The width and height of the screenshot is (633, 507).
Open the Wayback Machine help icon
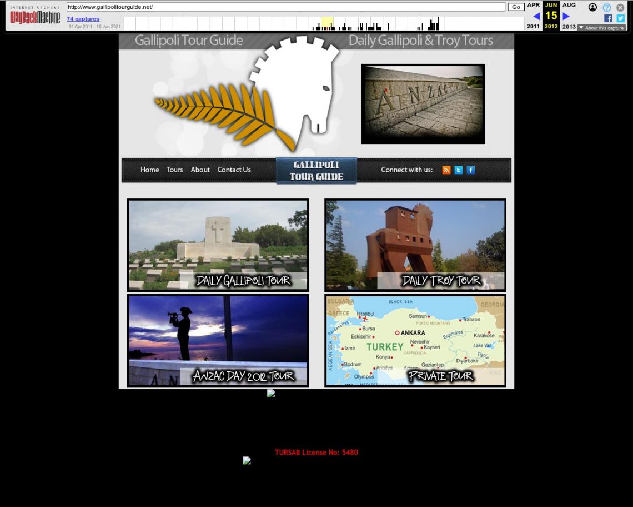[x=607, y=7]
